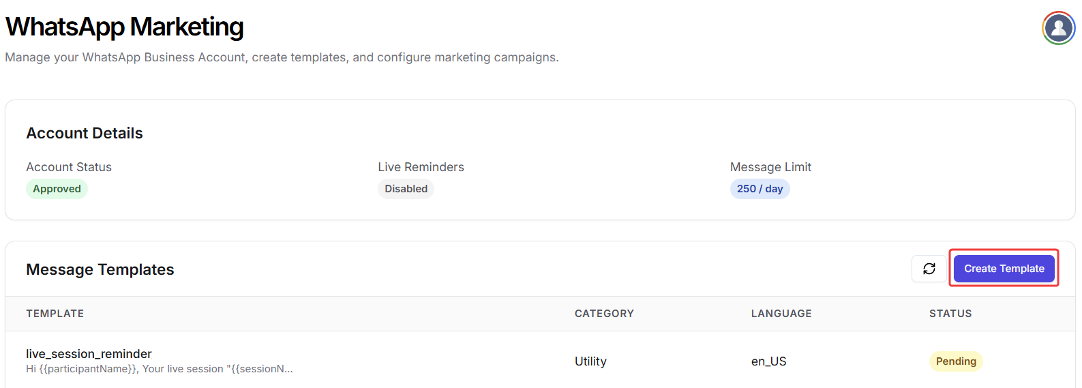Click the Disabled live reminders badge
The image size is (1082, 388).
(406, 189)
